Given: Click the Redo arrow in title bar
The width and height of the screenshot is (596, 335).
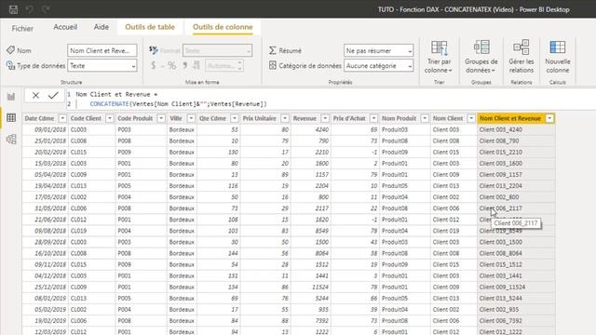Looking at the screenshot, I should pos(46,9).
